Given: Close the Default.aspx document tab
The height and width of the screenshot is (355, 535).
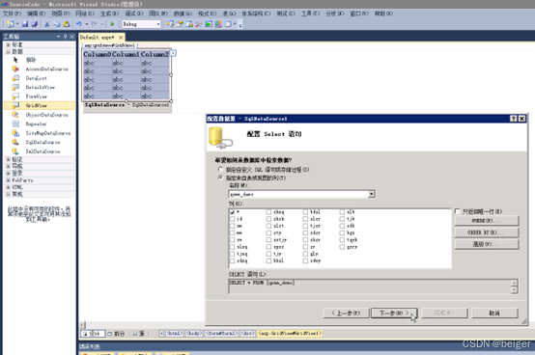Looking at the screenshot, I should [x=121, y=38].
